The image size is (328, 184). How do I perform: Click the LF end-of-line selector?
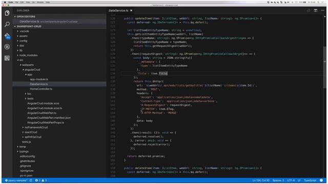(x=299, y=180)
